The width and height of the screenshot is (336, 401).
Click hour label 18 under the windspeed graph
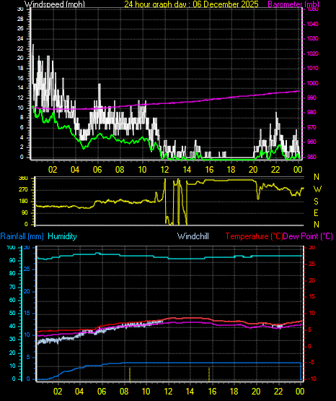point(231,170)
